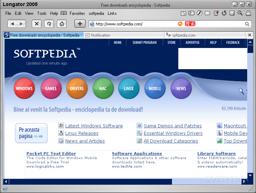Click the Linux penguin icon
Viewport: 256px width, 193px height.
[61, 133]
